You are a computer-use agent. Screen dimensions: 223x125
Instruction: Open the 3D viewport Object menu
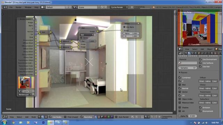coord(209,49)
